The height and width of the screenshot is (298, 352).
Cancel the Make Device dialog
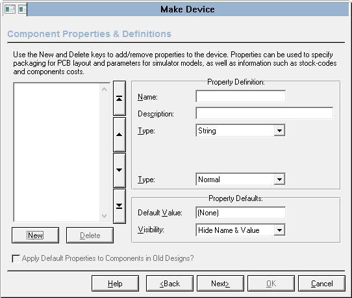[321, 284]
